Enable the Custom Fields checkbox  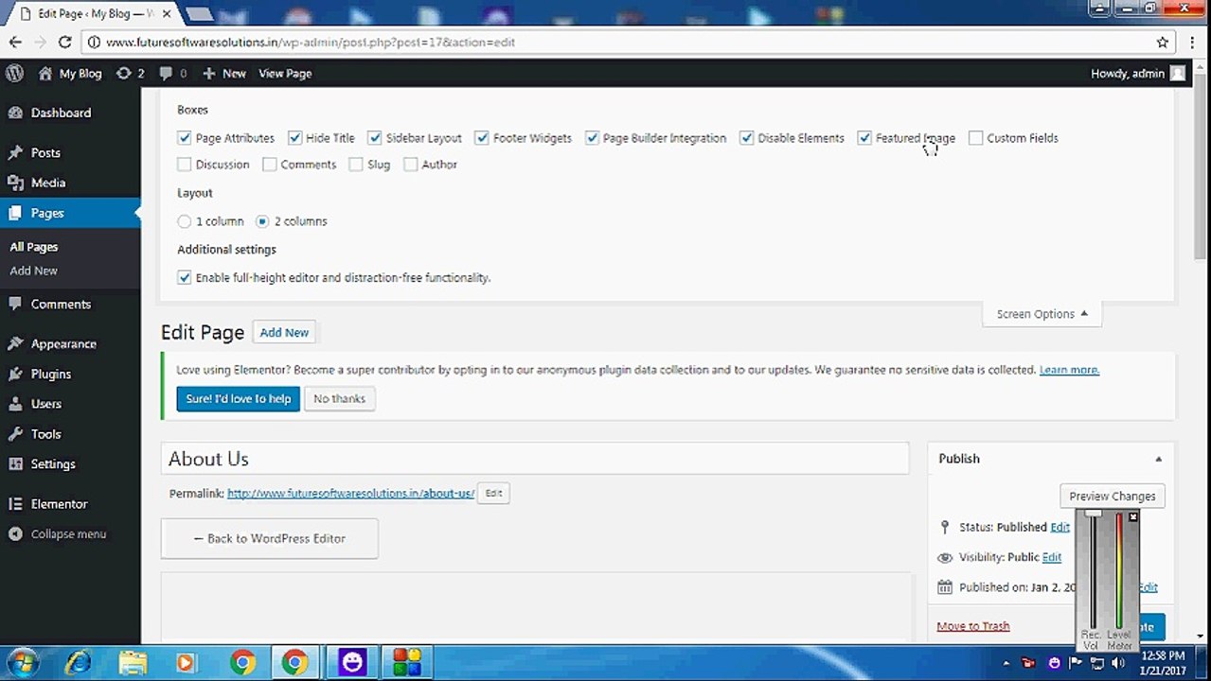tap(976, 138)
